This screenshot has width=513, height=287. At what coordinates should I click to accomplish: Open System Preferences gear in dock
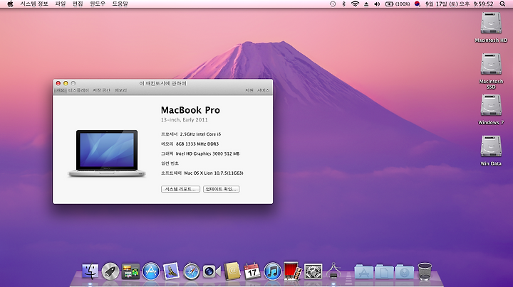pyautogui.click(x=313, y=271)
